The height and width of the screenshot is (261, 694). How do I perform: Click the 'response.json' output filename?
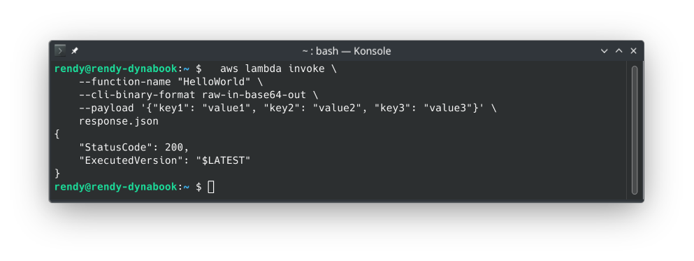119,122
